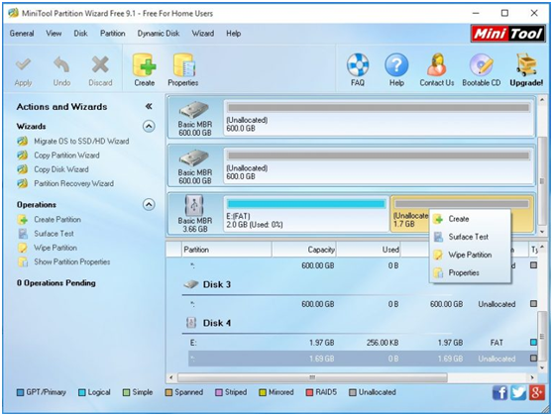Click the 256.00 KB used cell
The width and height of the screenshot is (553, 416).
coord(383,343)
